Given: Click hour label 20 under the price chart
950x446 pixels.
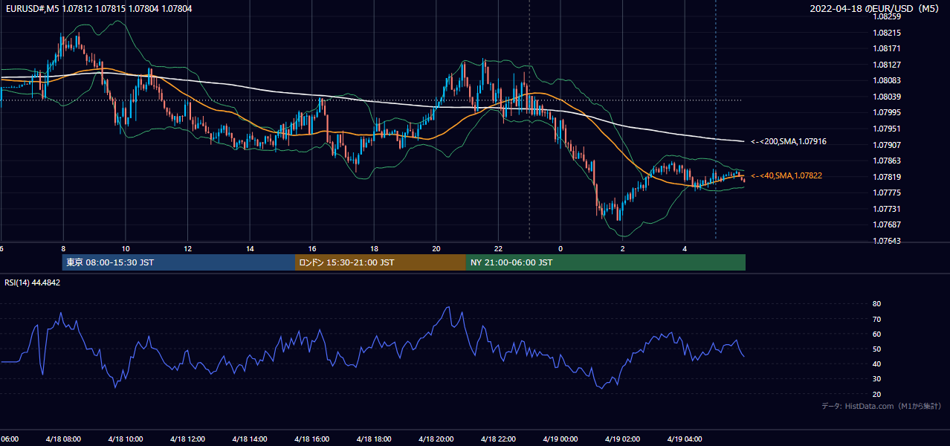Looking at the screenshot, I should (436, 248).
